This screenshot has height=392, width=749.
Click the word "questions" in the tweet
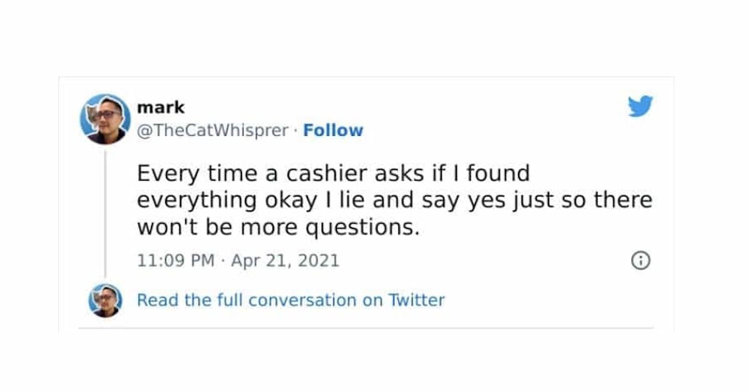tap(360, 229)
